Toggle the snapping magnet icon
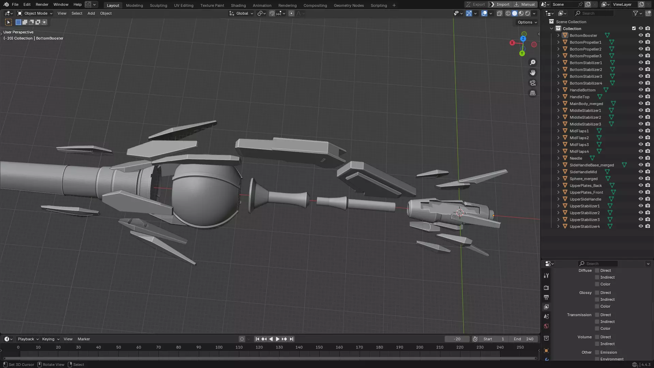 pyautogui.click(x=272, y=13)
